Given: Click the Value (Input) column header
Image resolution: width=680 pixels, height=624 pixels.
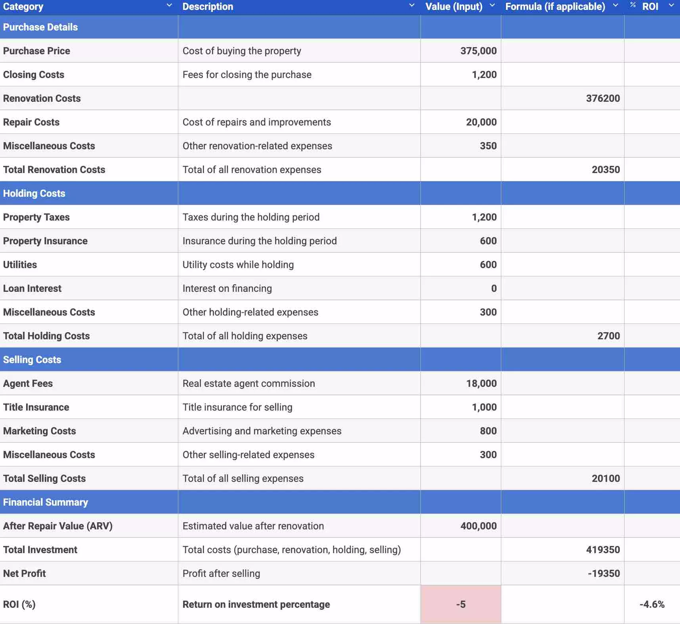Looking at the screenshot, I should (454, 6).
